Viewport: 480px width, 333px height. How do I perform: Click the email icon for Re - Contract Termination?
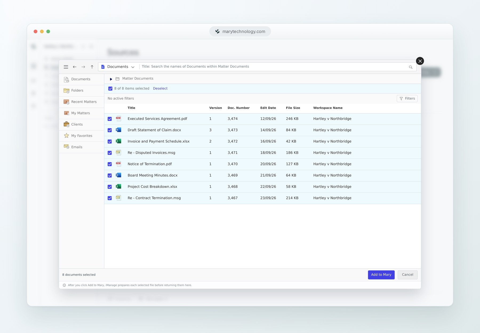pos(118,198)
